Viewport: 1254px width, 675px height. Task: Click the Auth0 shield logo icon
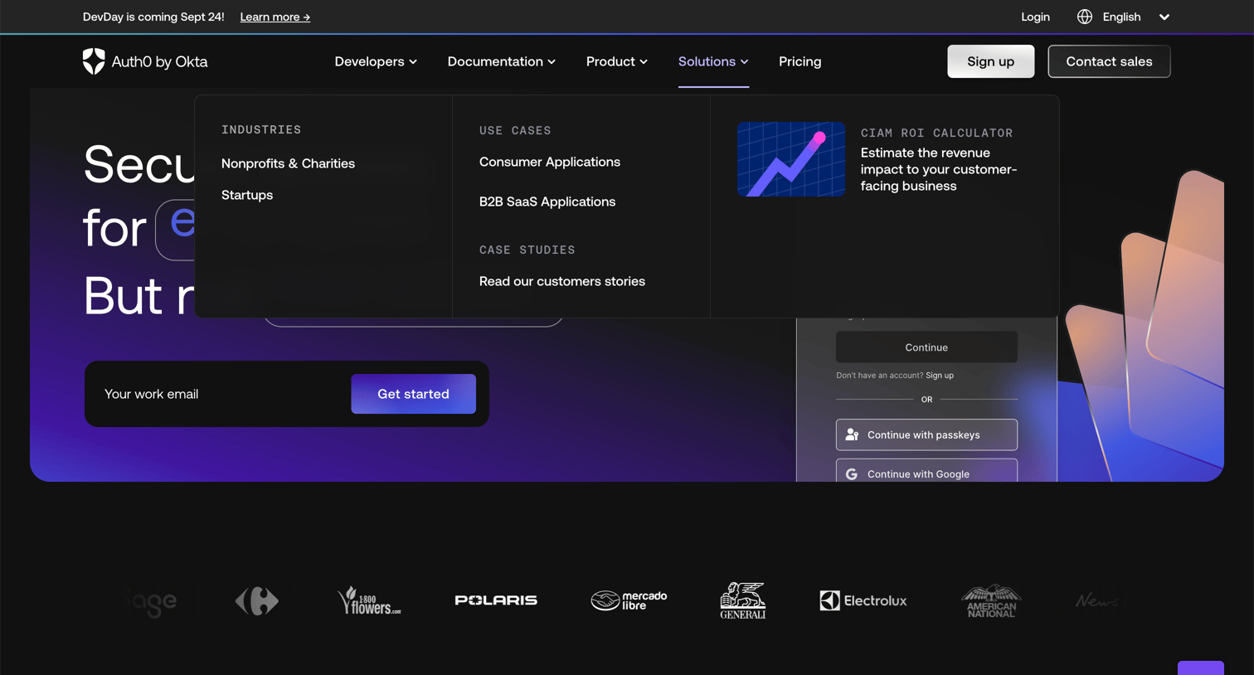[94, 61]
